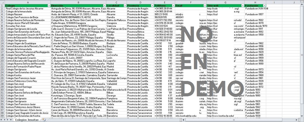
Task: Select cell Colegio San Francisco de Borja
Action: [x=28, y=17]
